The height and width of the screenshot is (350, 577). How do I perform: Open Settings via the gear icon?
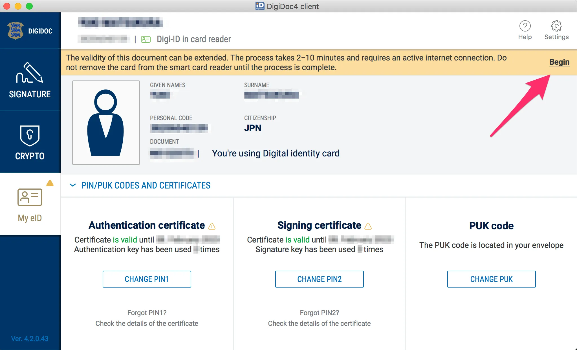pos(556,26)
